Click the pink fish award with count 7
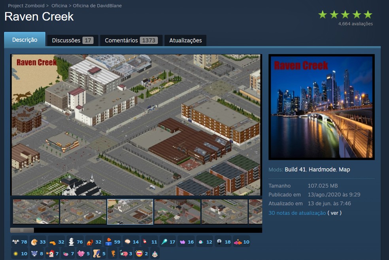 68,254
